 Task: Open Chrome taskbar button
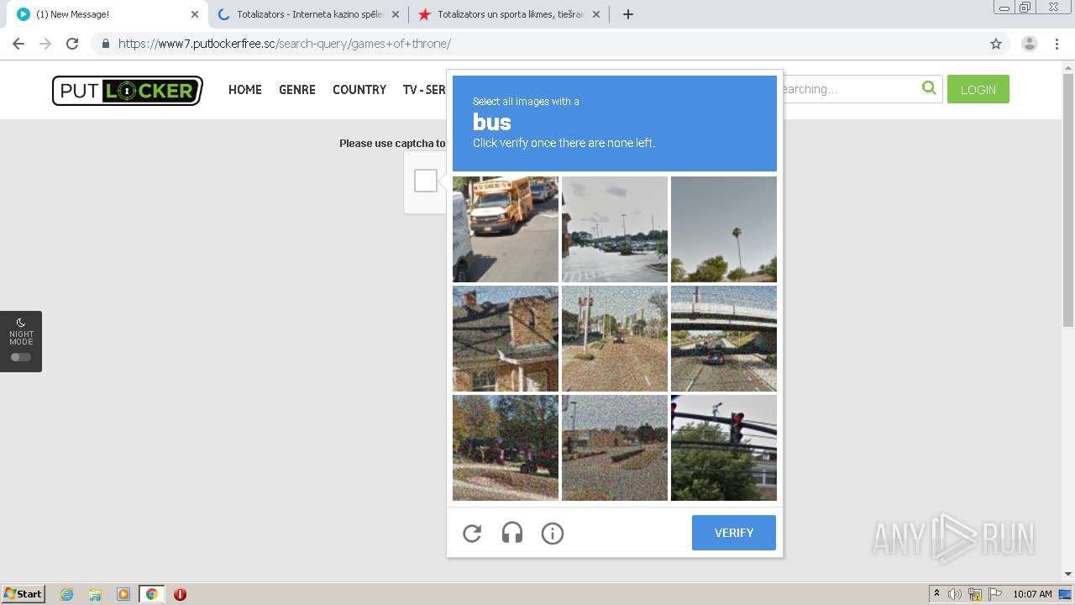point(151,594)
